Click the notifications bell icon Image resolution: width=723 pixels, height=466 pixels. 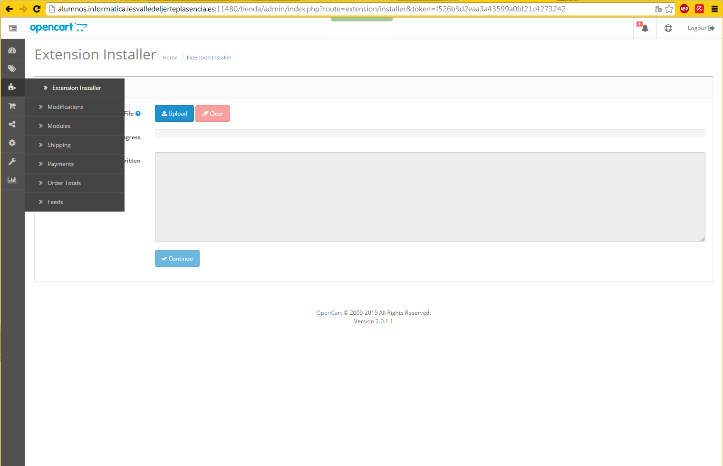click(645, 28)
